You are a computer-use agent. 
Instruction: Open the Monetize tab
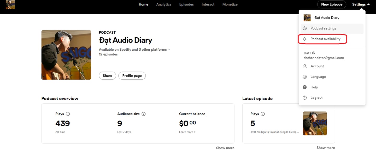point(230,4)
